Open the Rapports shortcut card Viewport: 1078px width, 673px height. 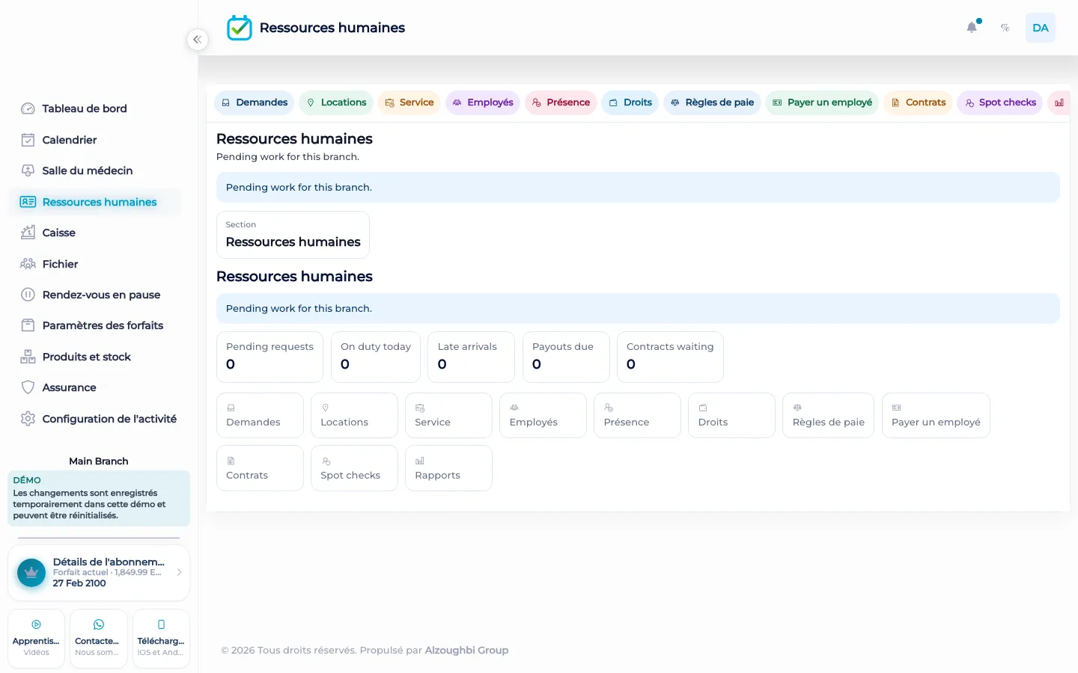448,468
